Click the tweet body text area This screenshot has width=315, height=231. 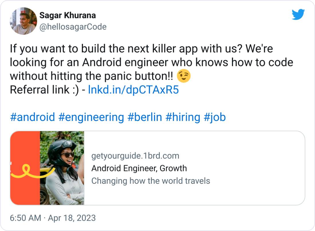coord(143,62)
